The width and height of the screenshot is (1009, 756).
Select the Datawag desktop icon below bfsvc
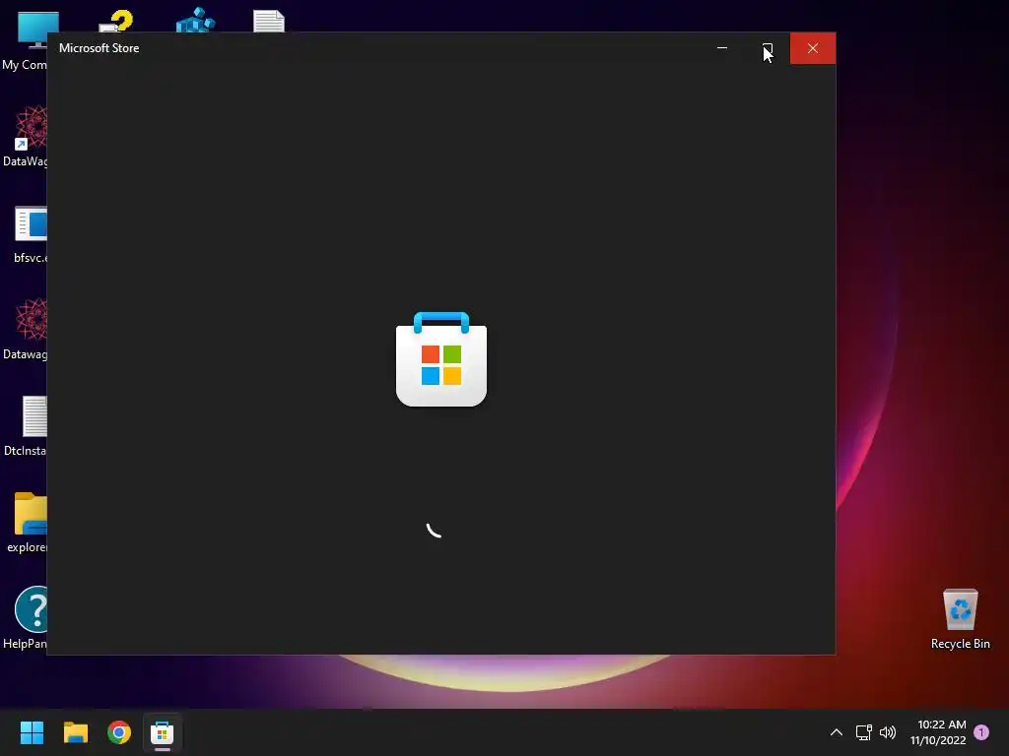25,329
